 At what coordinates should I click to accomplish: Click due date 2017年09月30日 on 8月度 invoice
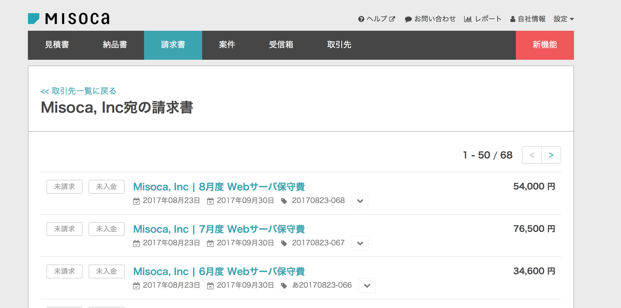pos(245,200)
